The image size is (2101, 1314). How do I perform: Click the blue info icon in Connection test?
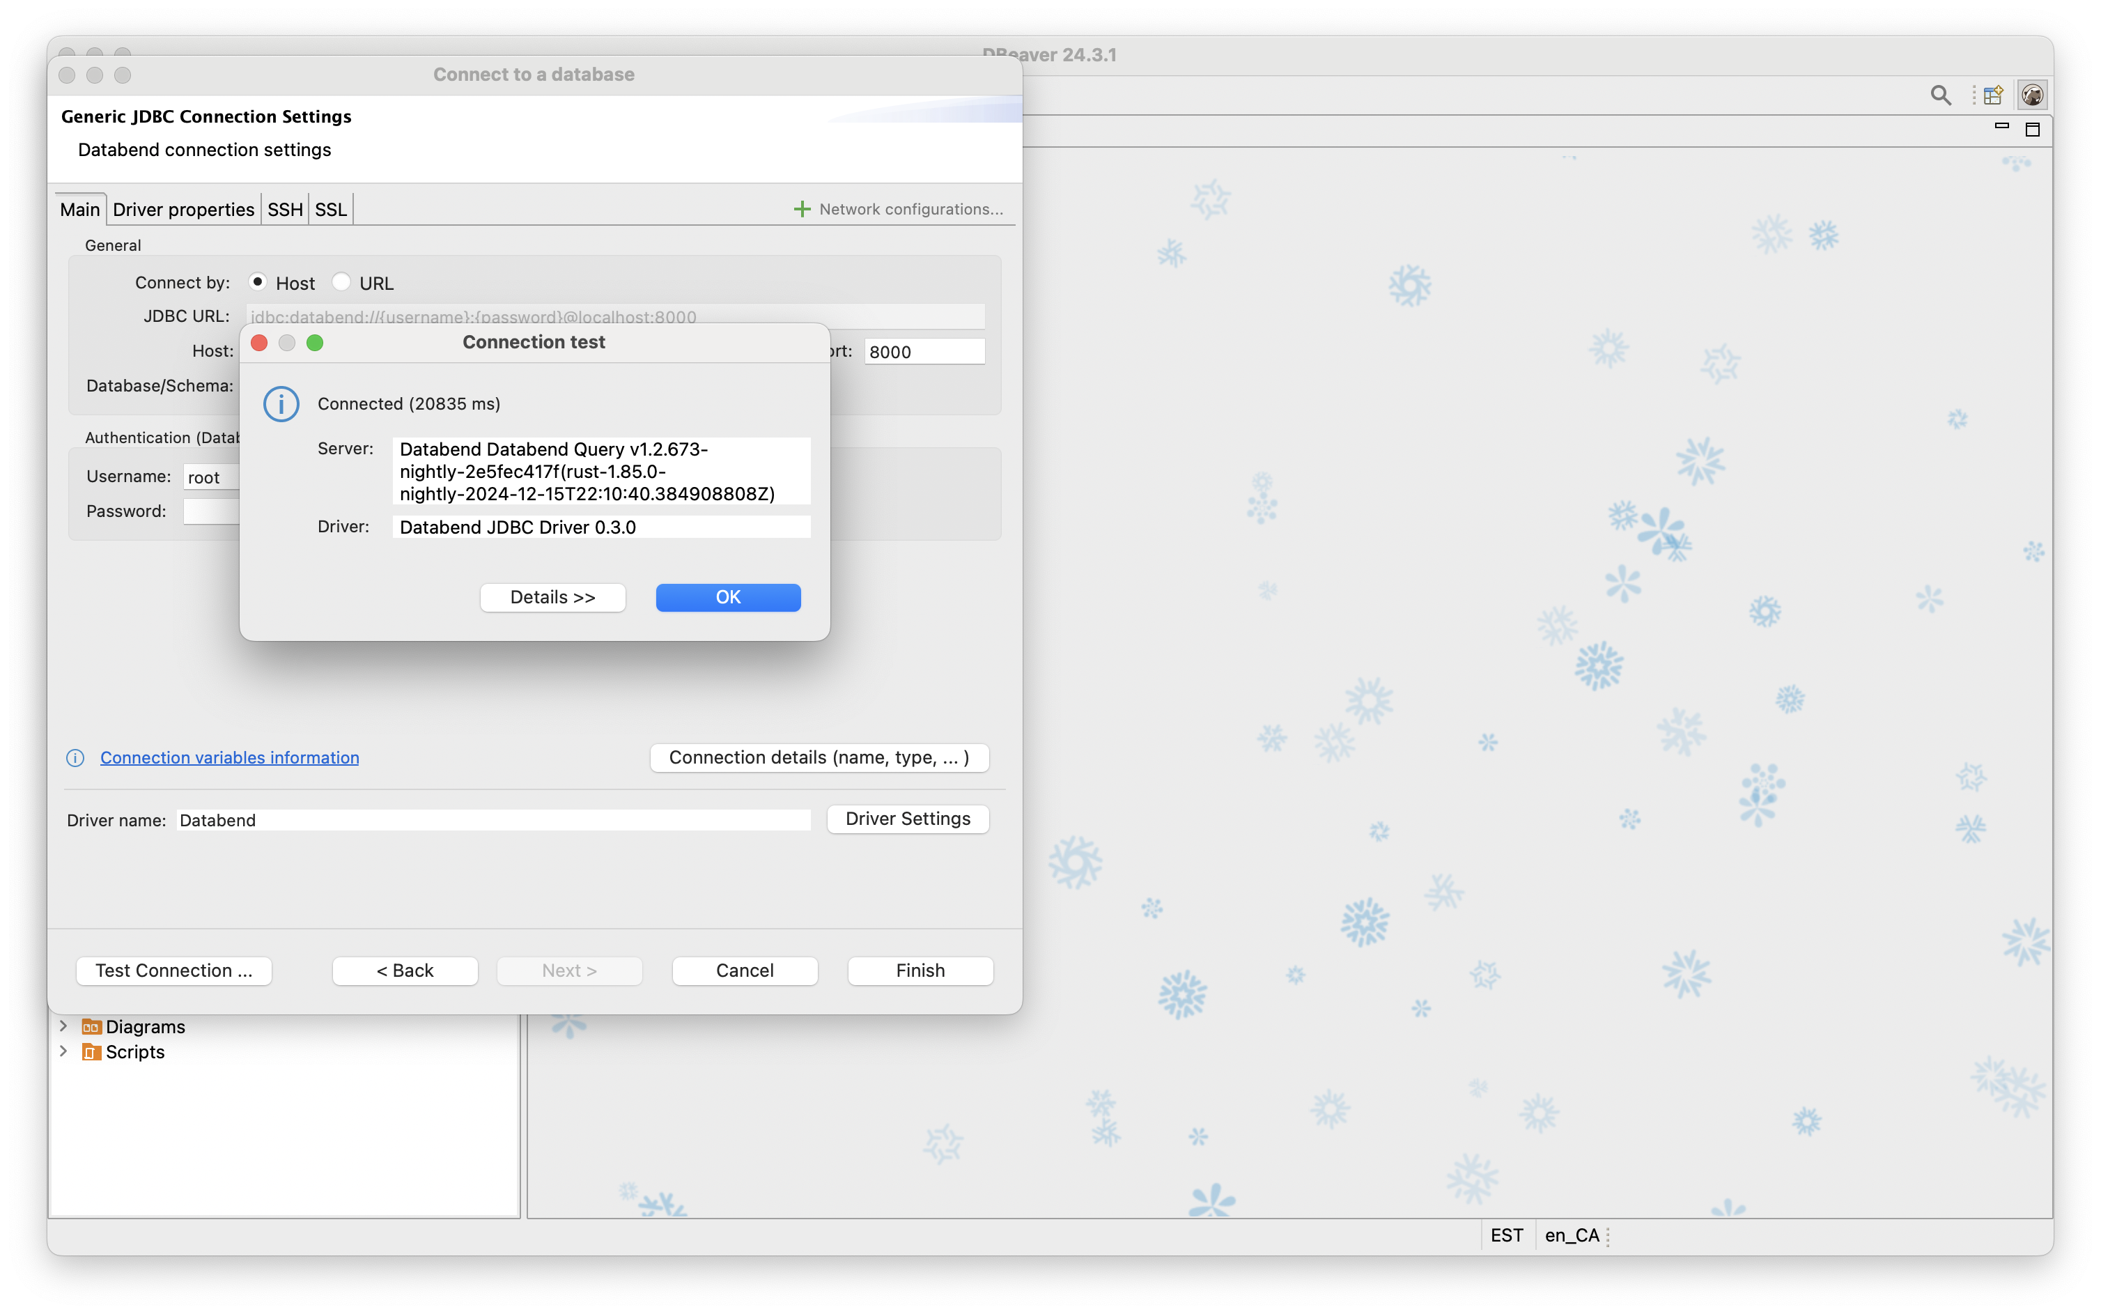click(x=281, y=404)
